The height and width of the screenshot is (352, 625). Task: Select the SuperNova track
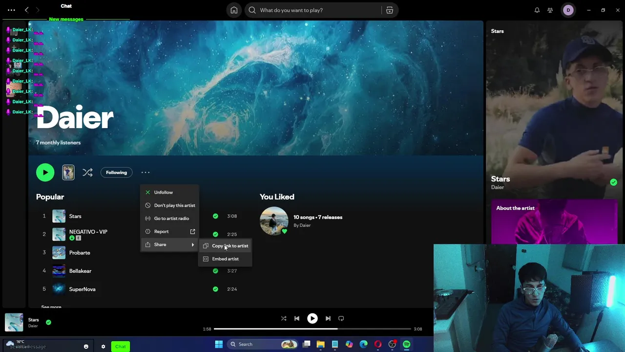(x=82, y=289)
